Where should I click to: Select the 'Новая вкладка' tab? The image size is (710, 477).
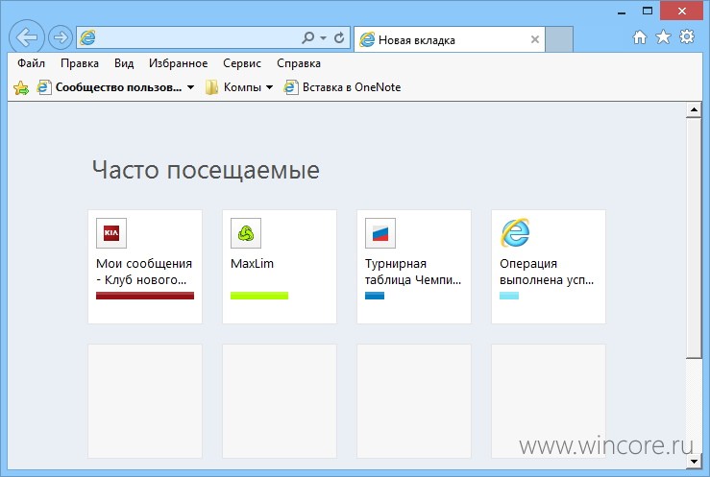pyautogui.click(x=450, y=39)
